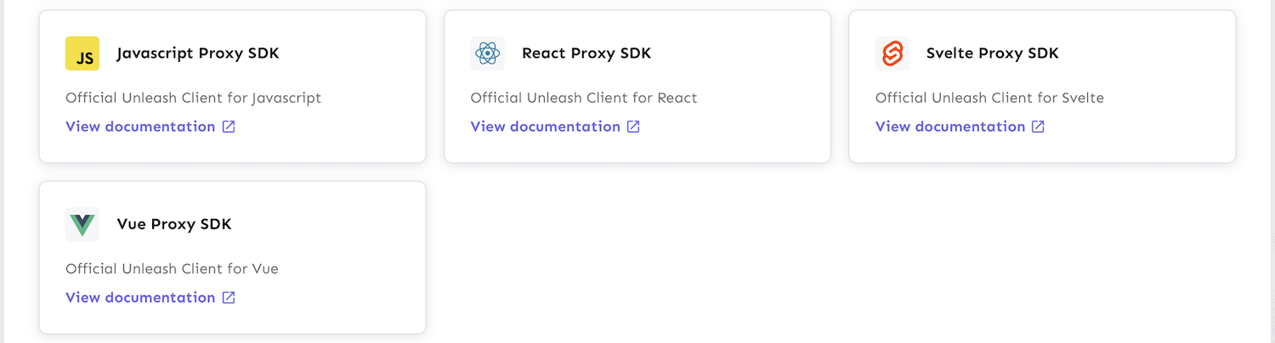
Task: Open View documentation for Javascript Proxy SDK
Action: 140,127
